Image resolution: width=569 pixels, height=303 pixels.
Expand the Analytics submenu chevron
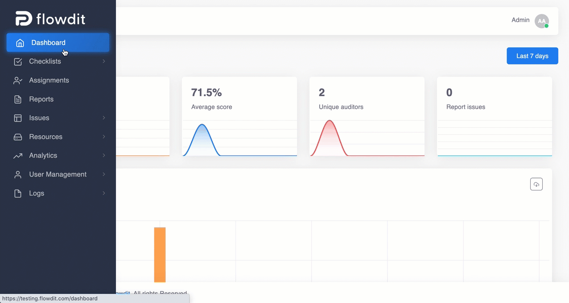click(x=103, y=155)
